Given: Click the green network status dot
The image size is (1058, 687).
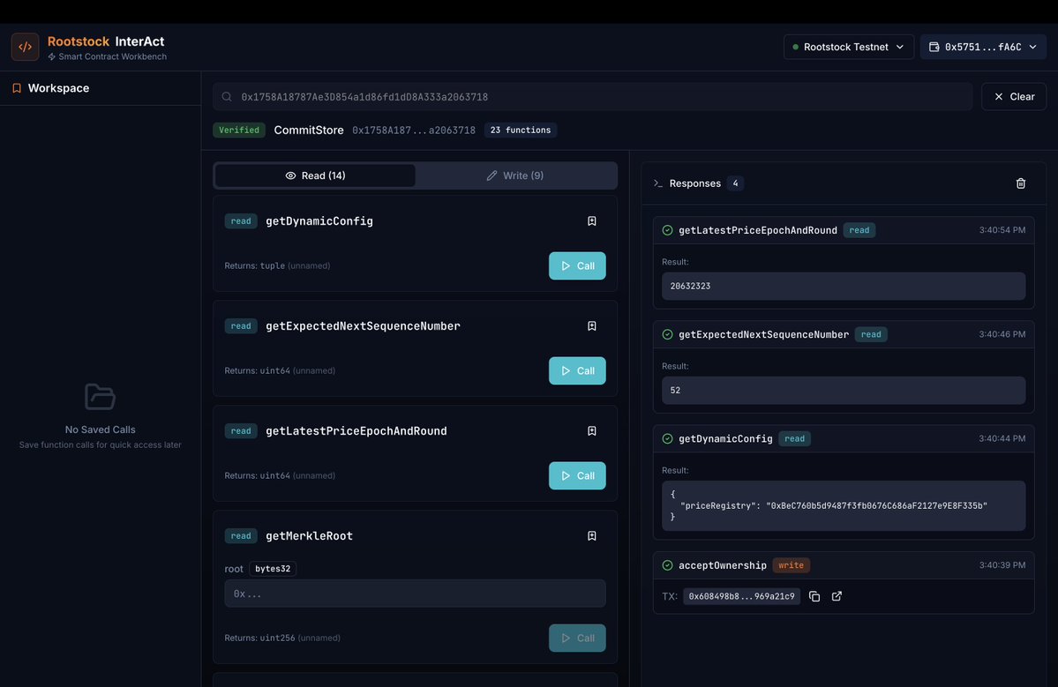Looking at the screenshot, I should point(796,48).
